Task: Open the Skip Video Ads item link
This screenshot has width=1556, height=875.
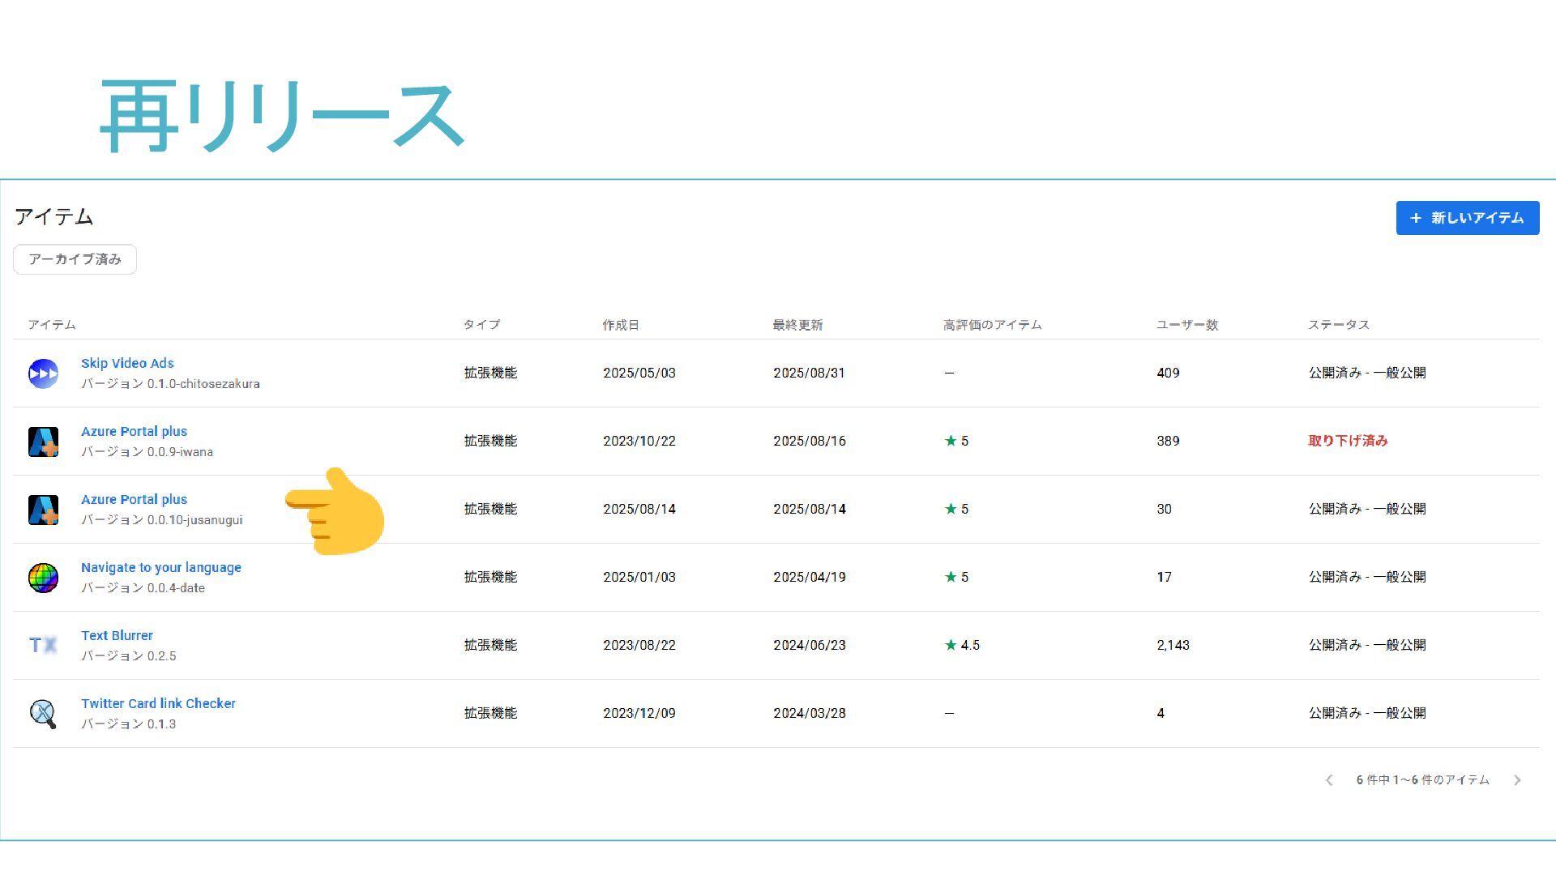Action: [x=127, y=363]
